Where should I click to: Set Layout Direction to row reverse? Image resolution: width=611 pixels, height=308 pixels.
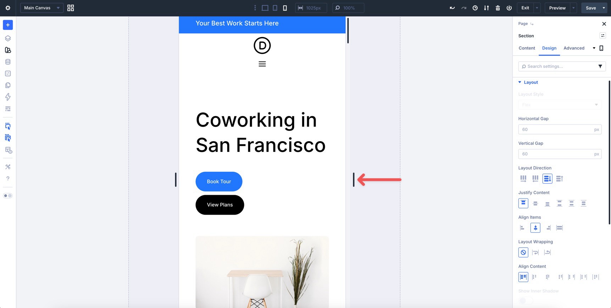535,178
